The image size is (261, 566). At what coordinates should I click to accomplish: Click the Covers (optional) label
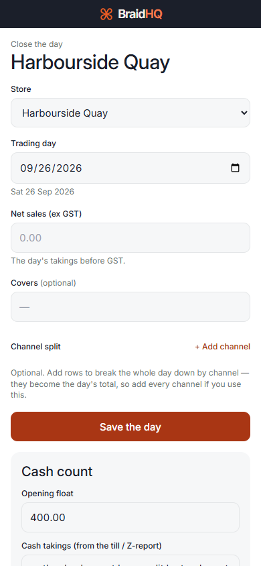pyautogui.click(x=43, y=283)
